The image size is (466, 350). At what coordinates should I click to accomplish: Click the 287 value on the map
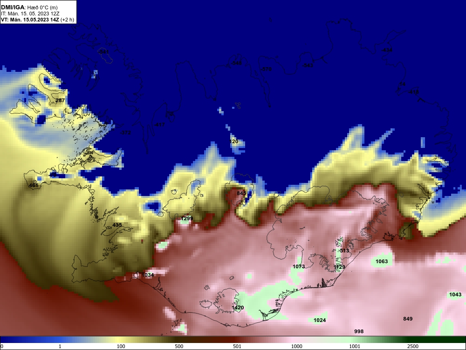(60, 100)
